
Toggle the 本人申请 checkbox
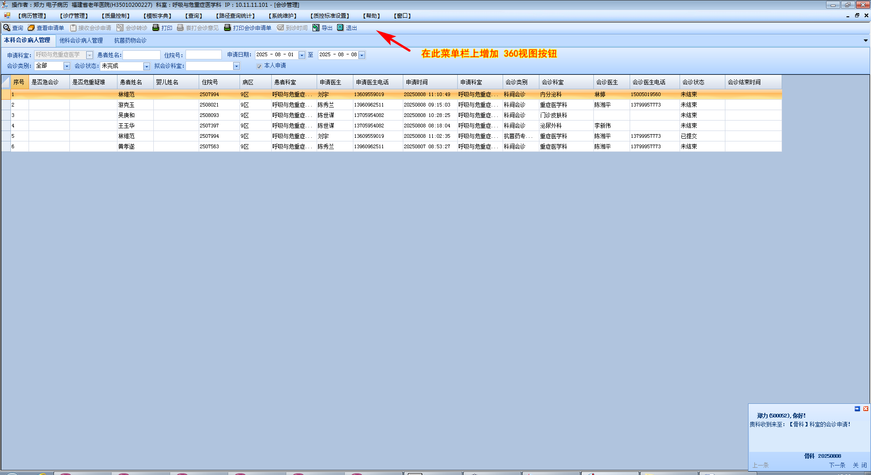259,66
